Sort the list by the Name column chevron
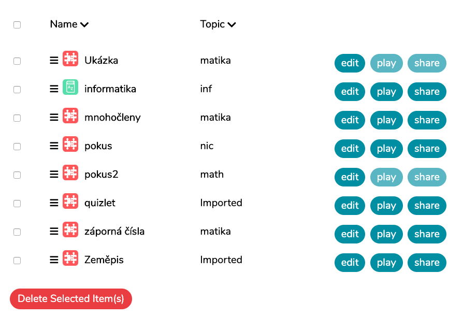The height and width of the screenshot is (316, 463). [84, 24]
